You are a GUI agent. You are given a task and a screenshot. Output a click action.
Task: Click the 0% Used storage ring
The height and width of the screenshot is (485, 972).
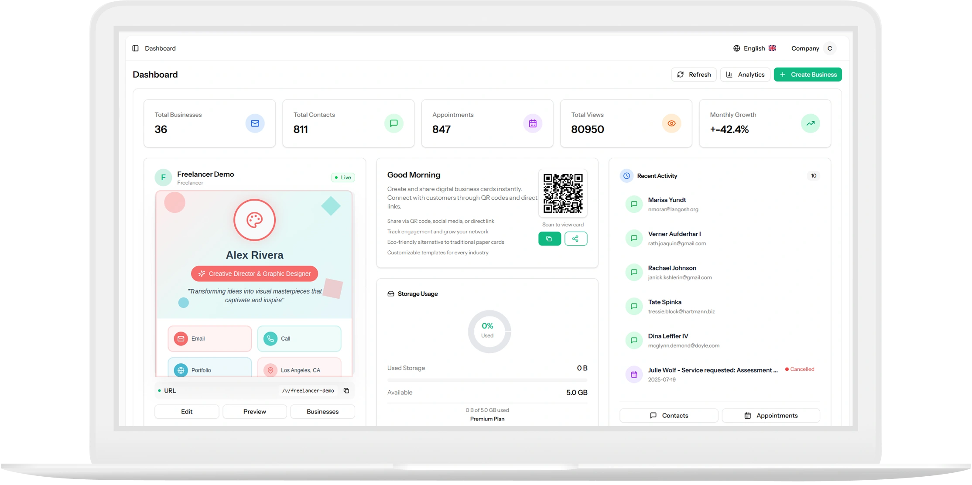point(489,331)
